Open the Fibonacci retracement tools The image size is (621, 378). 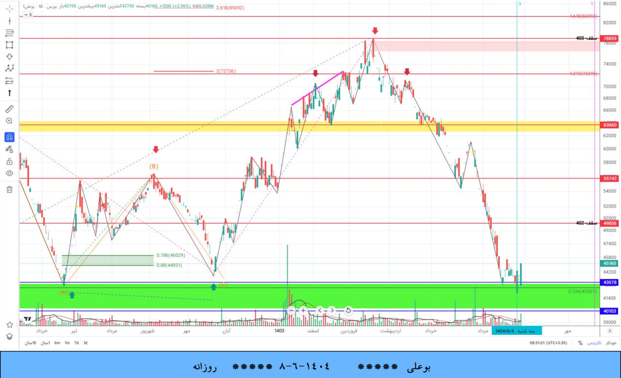[x=9, y=33]
